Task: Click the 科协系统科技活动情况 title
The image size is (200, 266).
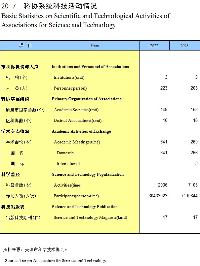Action: point(60,6)
